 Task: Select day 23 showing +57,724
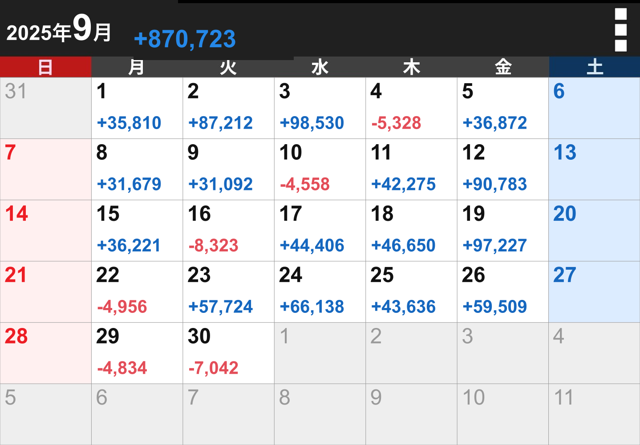coord(229,292)
